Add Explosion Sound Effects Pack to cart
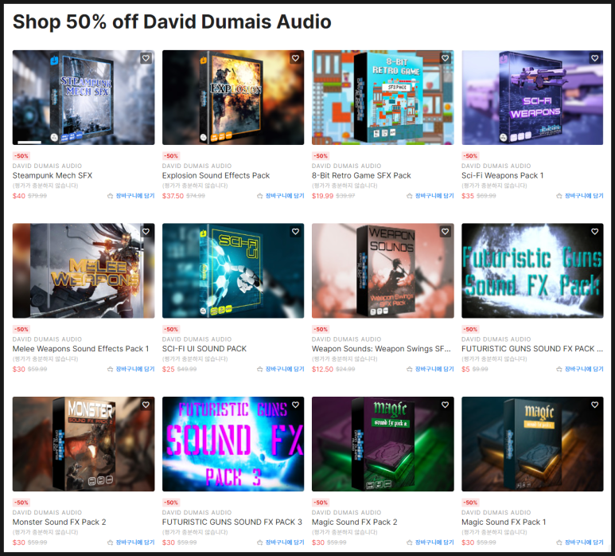 (x=280, y=195)
